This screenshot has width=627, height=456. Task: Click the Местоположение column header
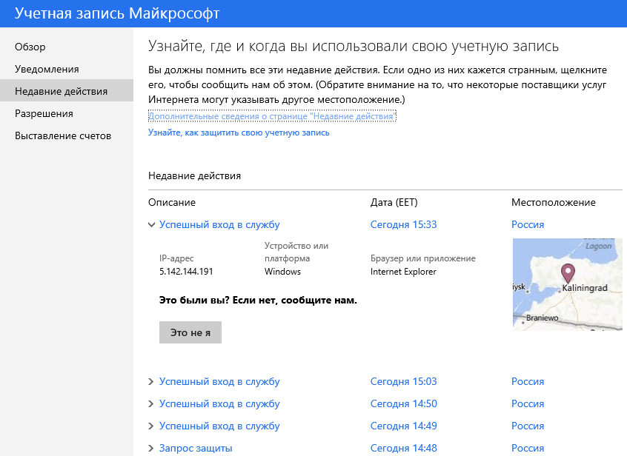(x=554, y=203)
